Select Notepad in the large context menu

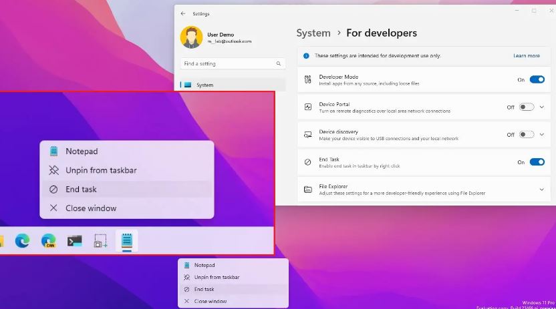(x=127, y=151)
